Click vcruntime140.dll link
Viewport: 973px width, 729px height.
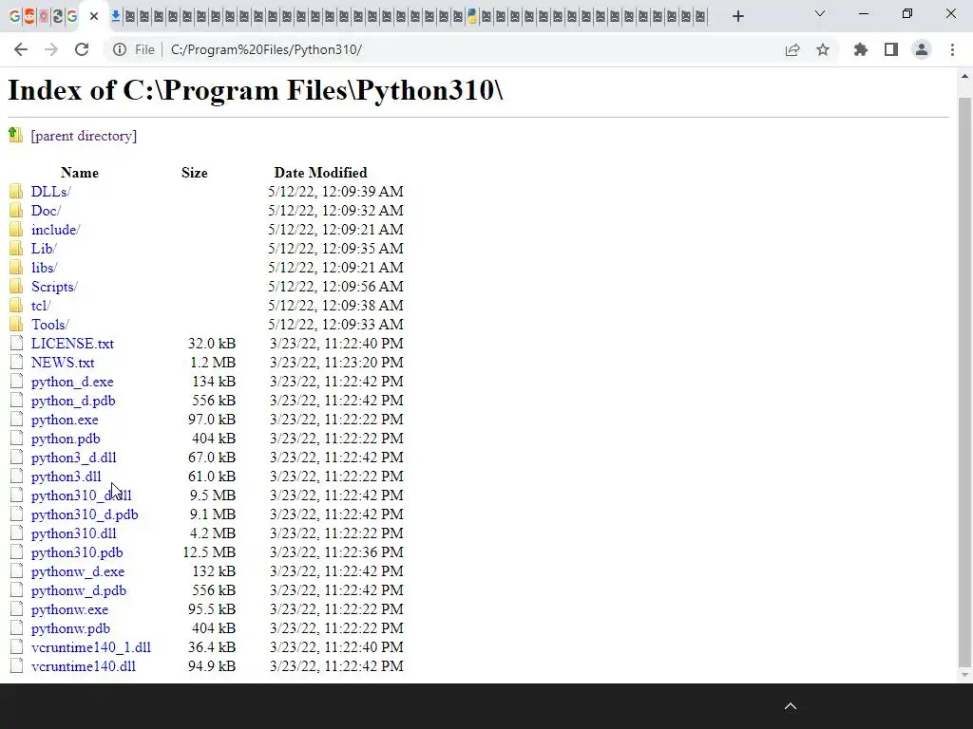coord(84,666)
